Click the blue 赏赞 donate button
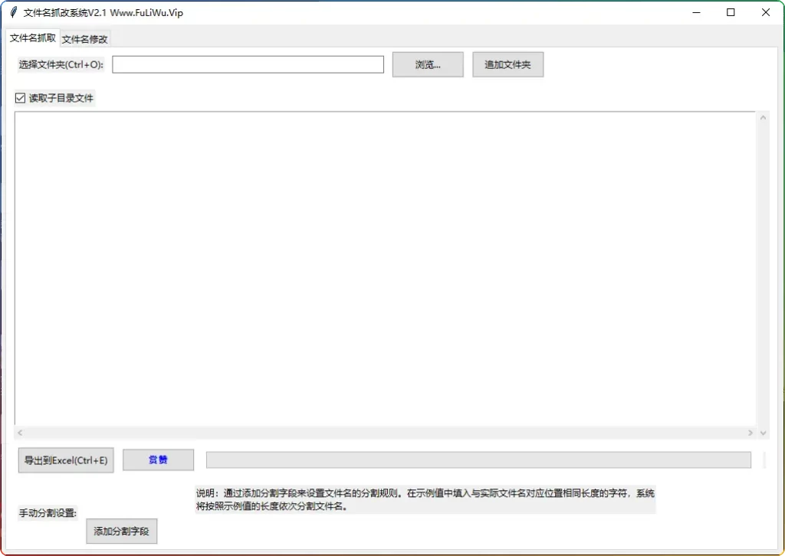 158,460
